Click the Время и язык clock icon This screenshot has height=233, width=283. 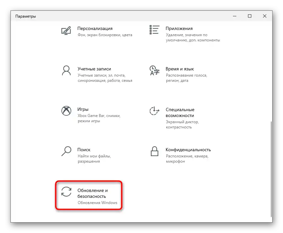155,70
